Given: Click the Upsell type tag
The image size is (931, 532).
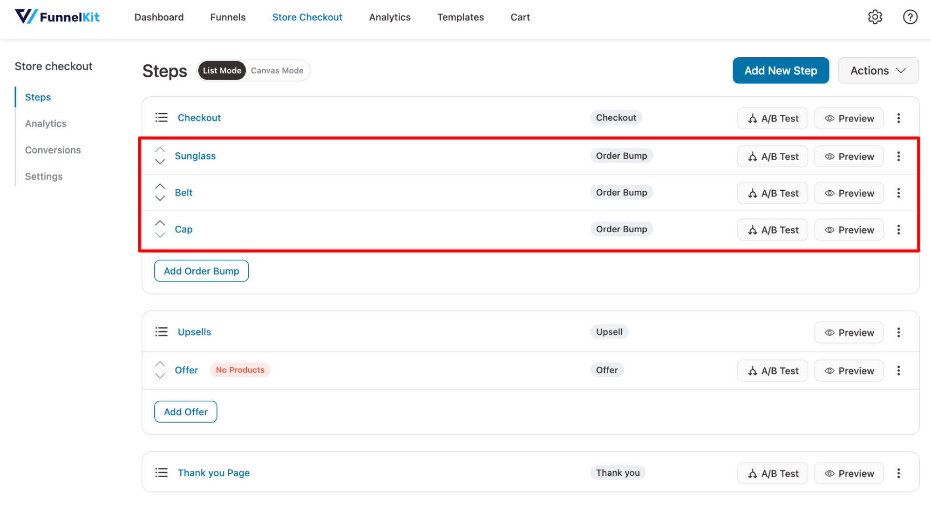Looking at the screenshot, I should click(609, 332).
